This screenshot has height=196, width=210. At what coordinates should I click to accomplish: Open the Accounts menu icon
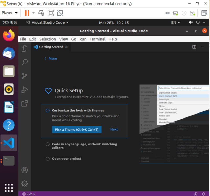coord(24,170)
